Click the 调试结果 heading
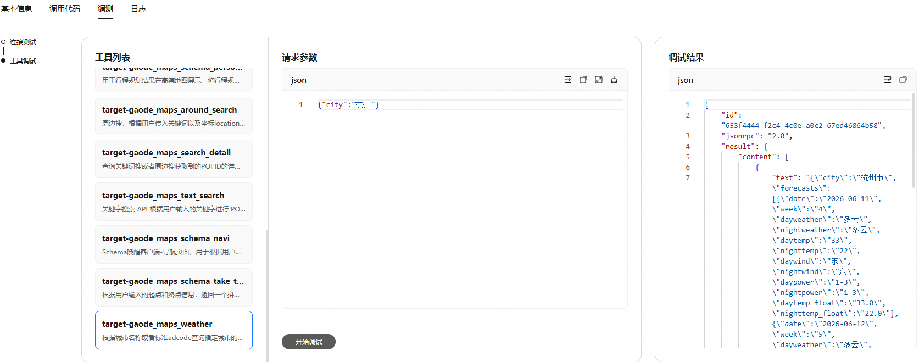The height and width of the screenshot is (362, 919). [686, 57]
